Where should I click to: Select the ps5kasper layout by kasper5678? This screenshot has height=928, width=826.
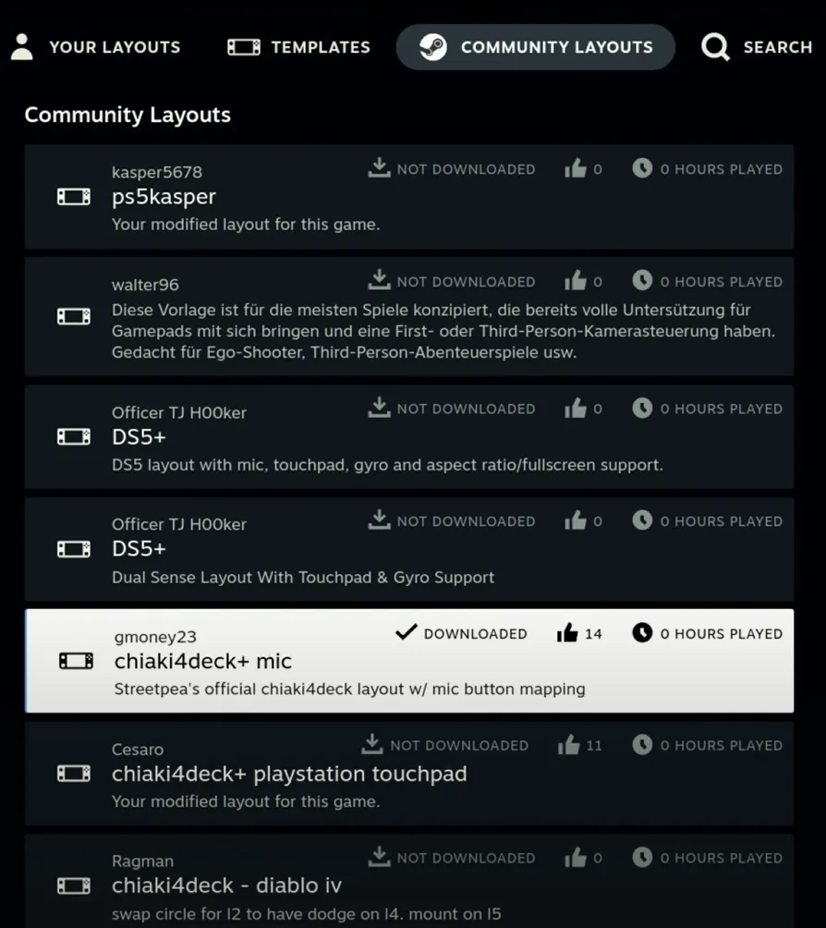(409, 197)
